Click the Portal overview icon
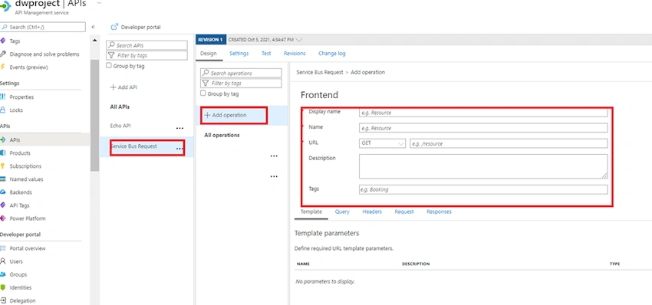The width and height of the screenshot is (652, 305). (3, 248)
